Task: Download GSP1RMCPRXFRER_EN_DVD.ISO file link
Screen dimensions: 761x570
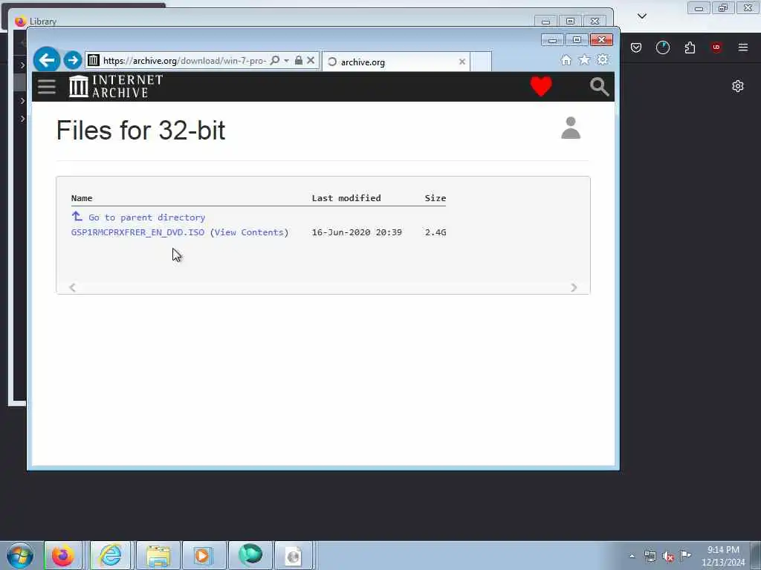Action: [137, 232]
